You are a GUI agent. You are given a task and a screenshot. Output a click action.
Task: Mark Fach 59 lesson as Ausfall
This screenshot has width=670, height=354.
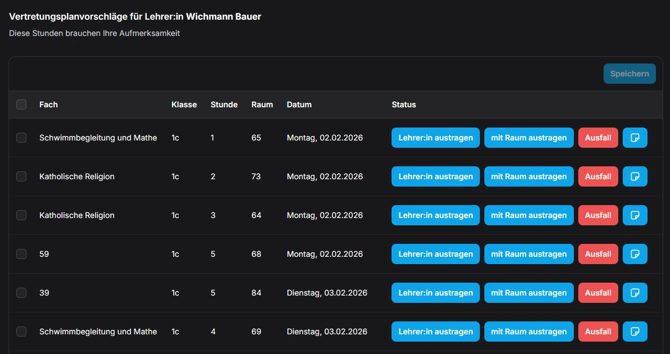[598, 254]
